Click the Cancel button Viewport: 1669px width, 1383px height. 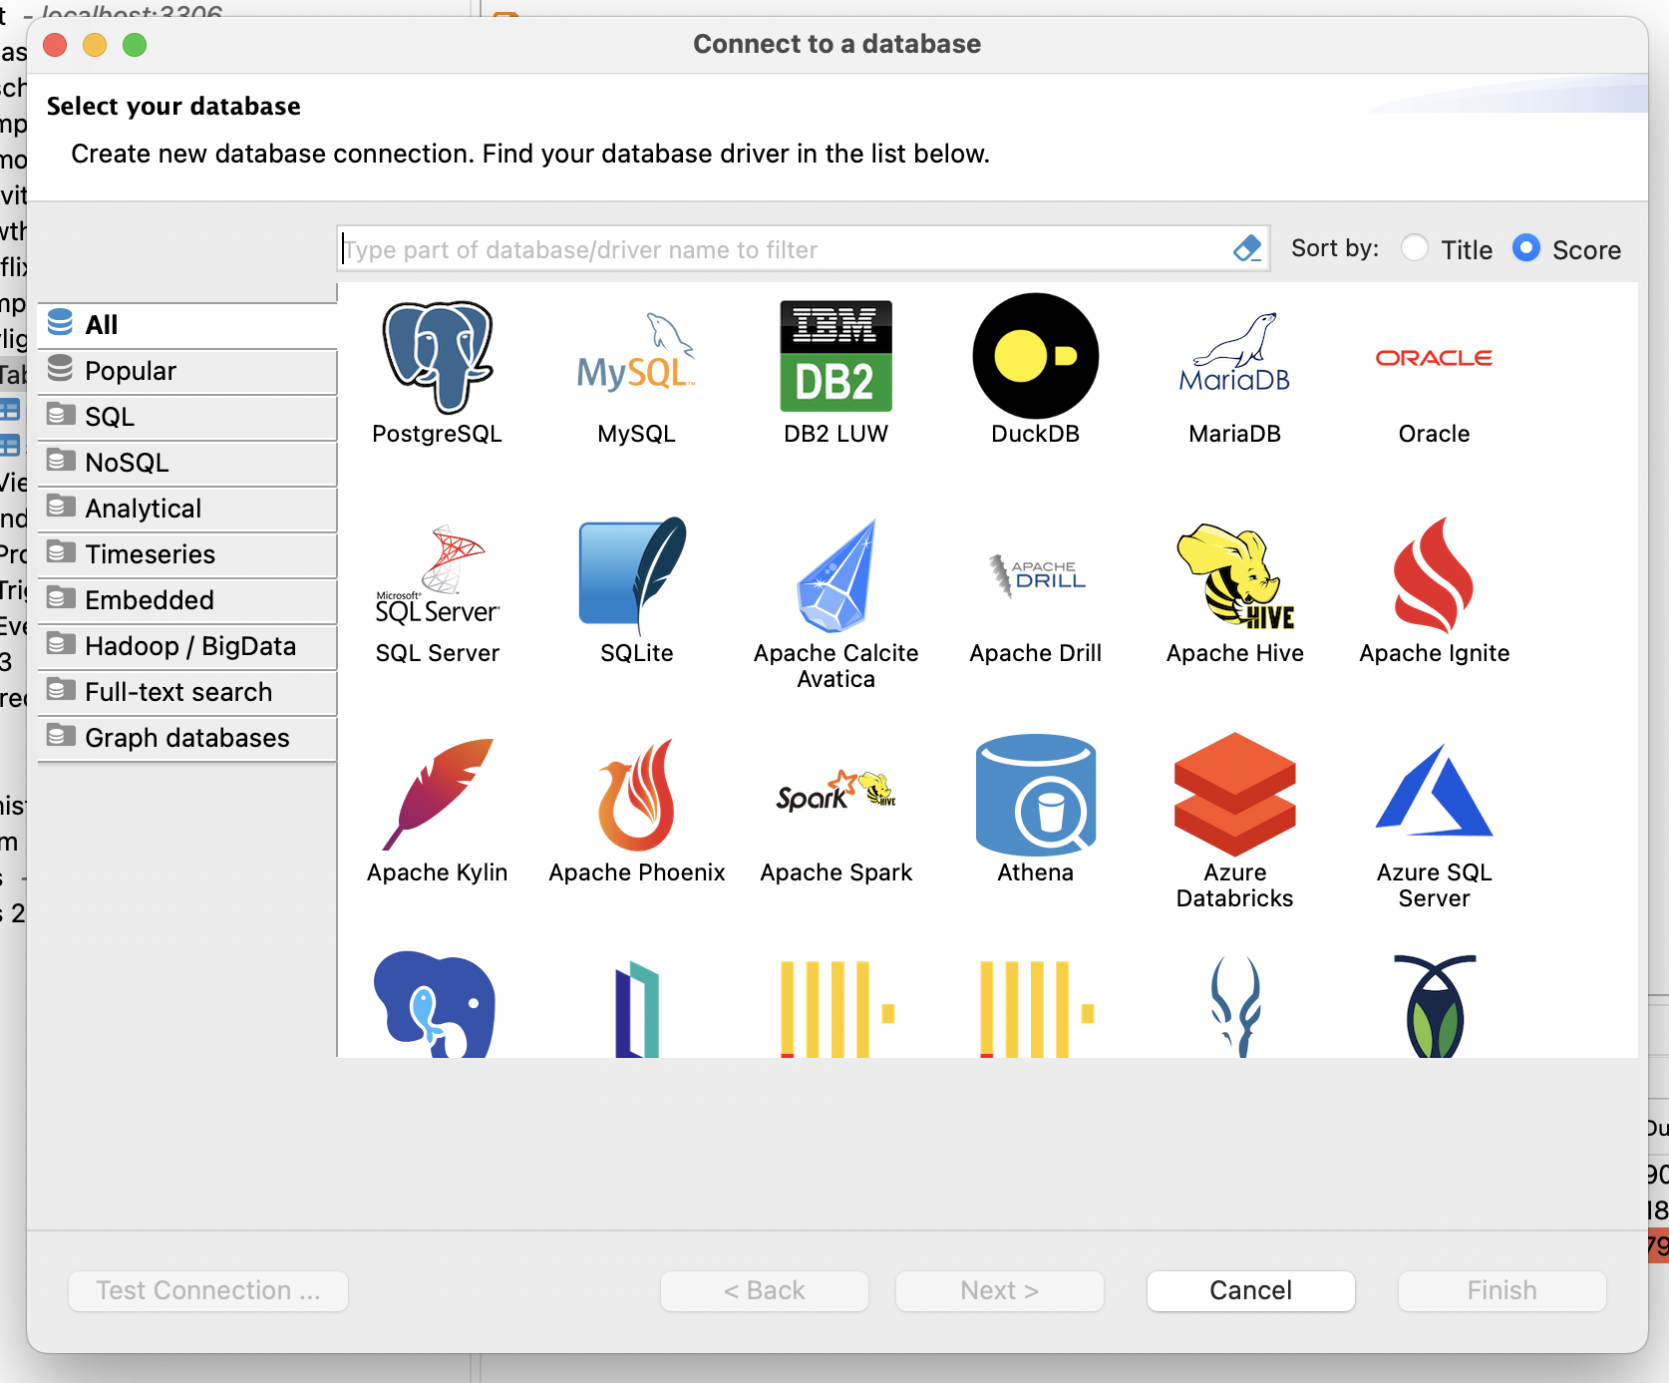tap(1250, 1290)
